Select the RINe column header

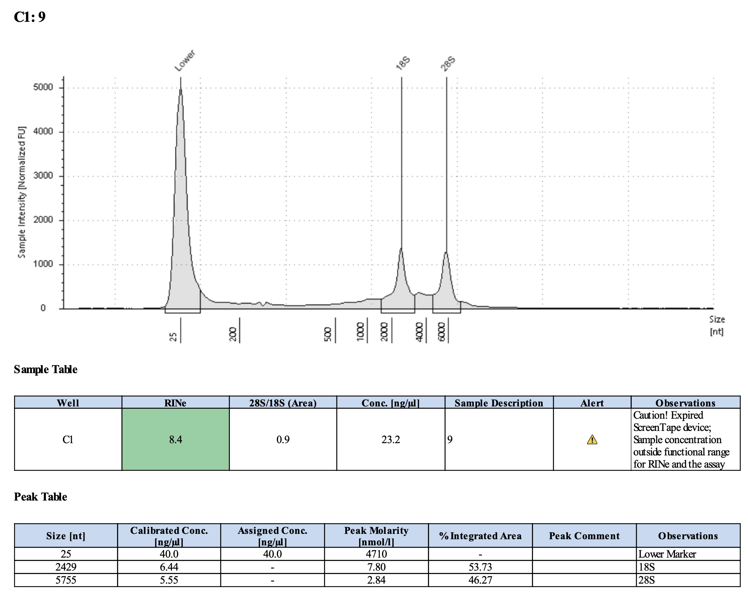click(176, 403)
